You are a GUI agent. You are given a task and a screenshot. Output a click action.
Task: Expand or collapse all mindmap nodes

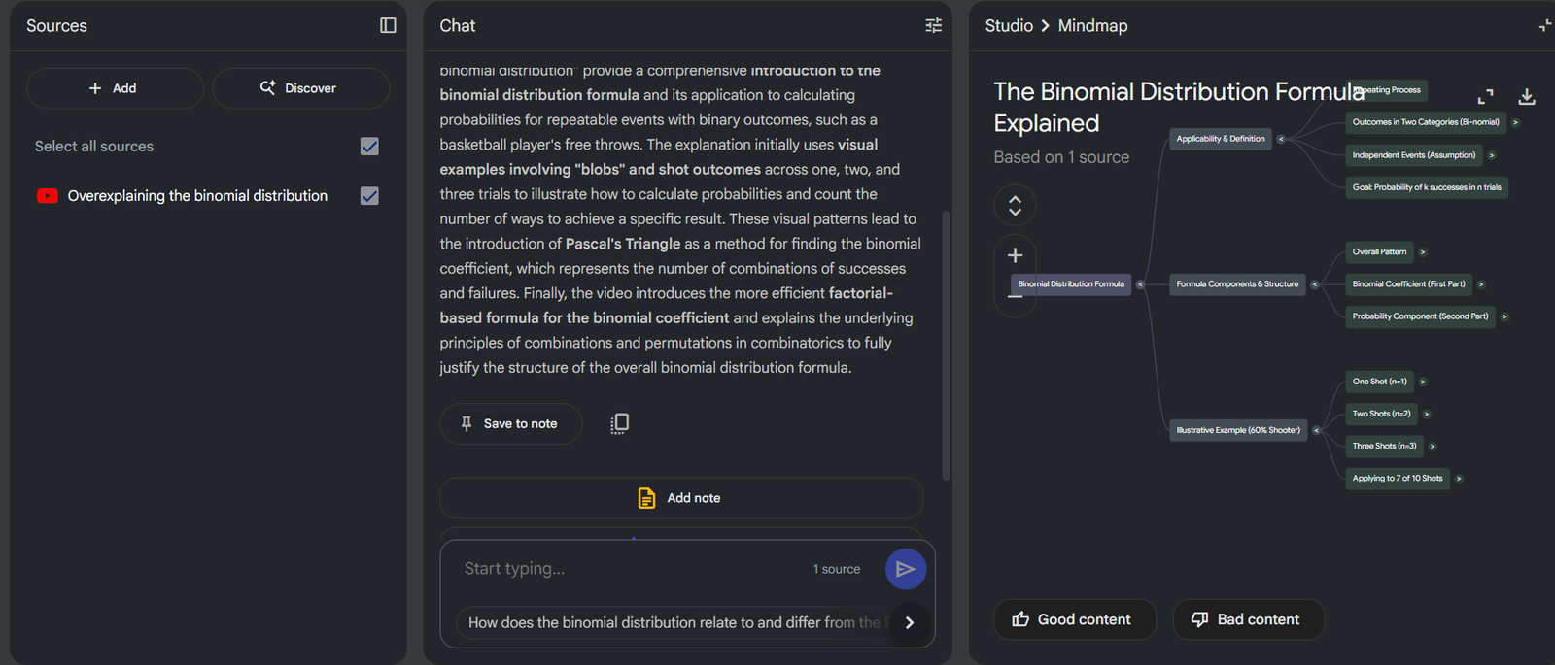(1015, 205)
